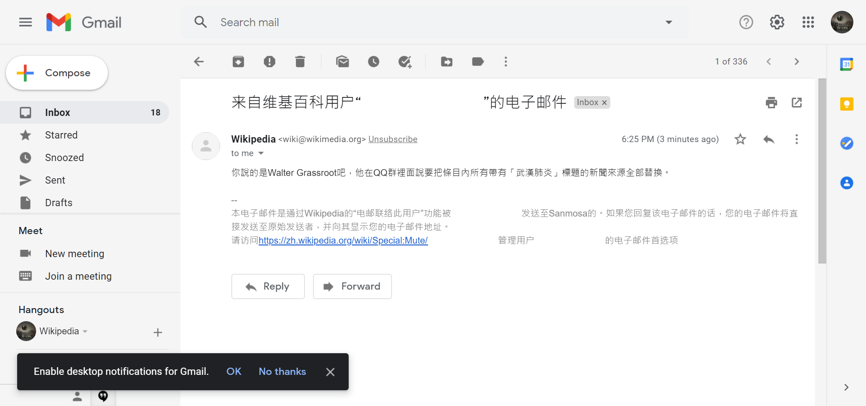Screen dimensions: 866x406
Task: Open the Sent folder
Action: point(84,180)
